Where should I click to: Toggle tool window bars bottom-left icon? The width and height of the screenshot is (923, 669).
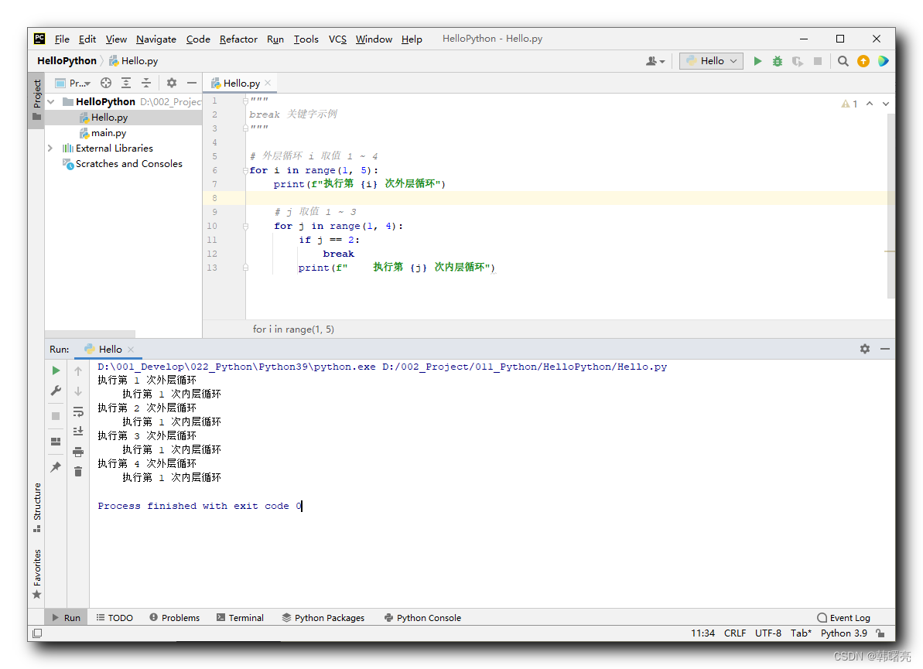pyautogui.click(x=37, y=633)
